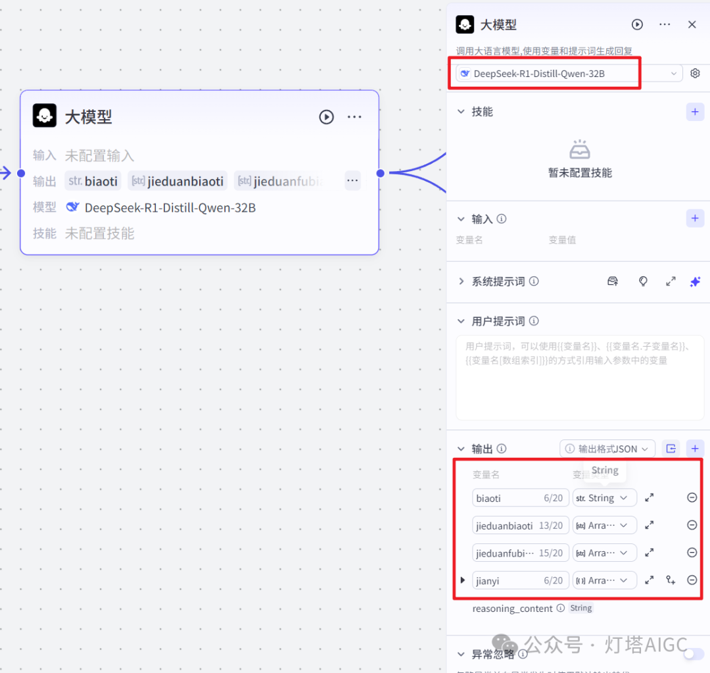Image resolution: width=710 pixels, height=673 pixels.
Task: Click the biaoti output tag on canvas node
Action: 93,182
